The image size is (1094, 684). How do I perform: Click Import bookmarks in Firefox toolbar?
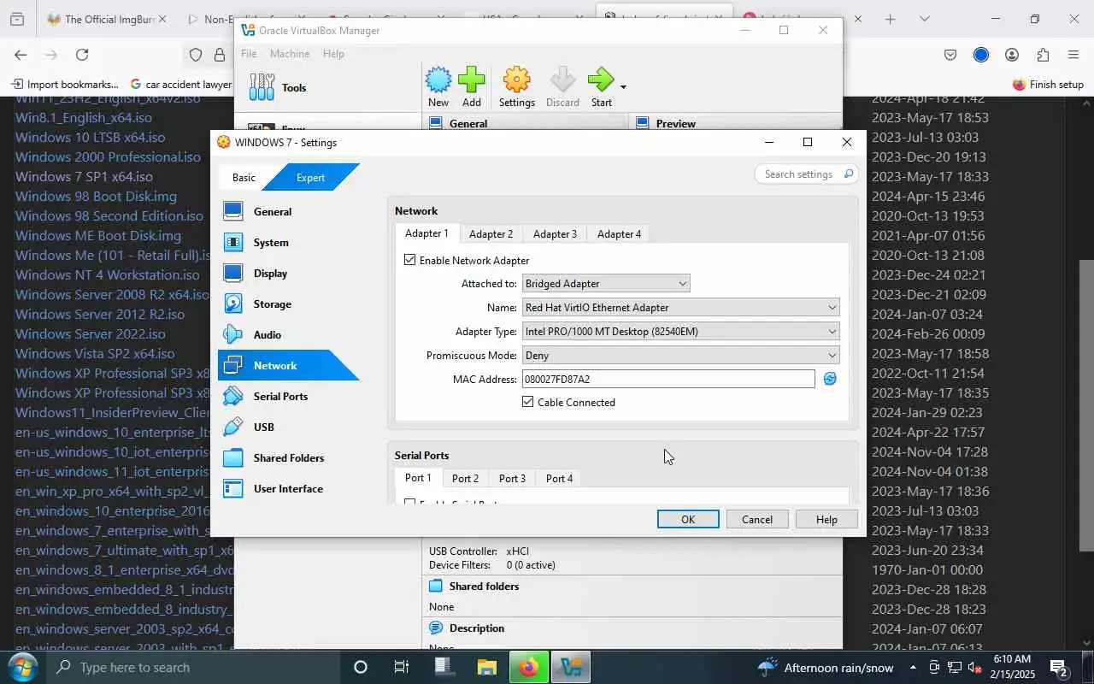pyautogui.click(x=64, y=85)
